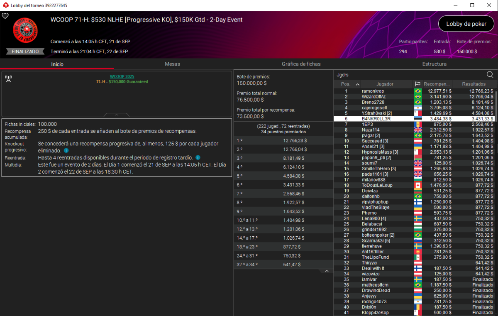
Task: Switch to the Mesas tab
Action: (172, 64)
